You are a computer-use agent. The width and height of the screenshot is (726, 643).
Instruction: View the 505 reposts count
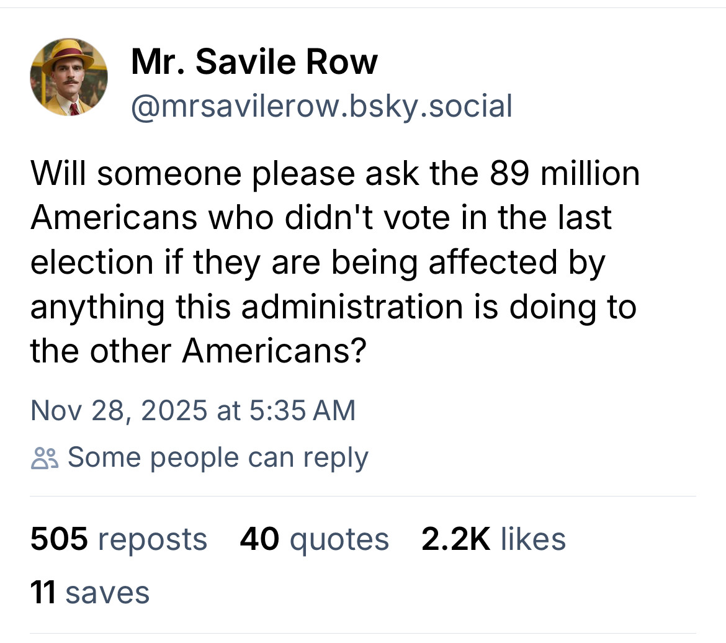[x=59, y=539]
